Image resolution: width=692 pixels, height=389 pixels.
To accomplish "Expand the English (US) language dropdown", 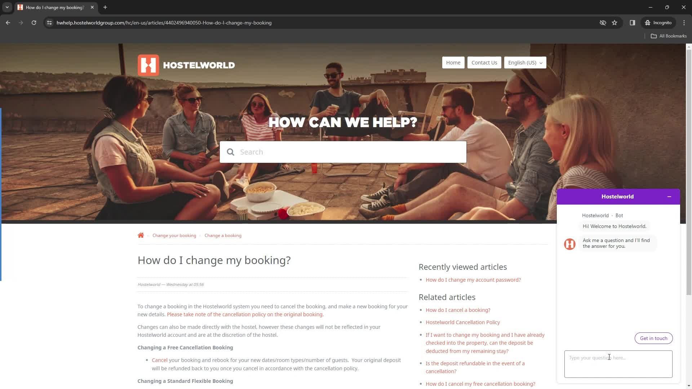I will pyautogui.click(x=525, y=62).
